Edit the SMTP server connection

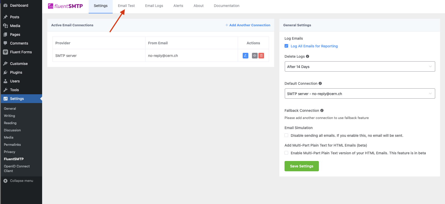(245, 56)
